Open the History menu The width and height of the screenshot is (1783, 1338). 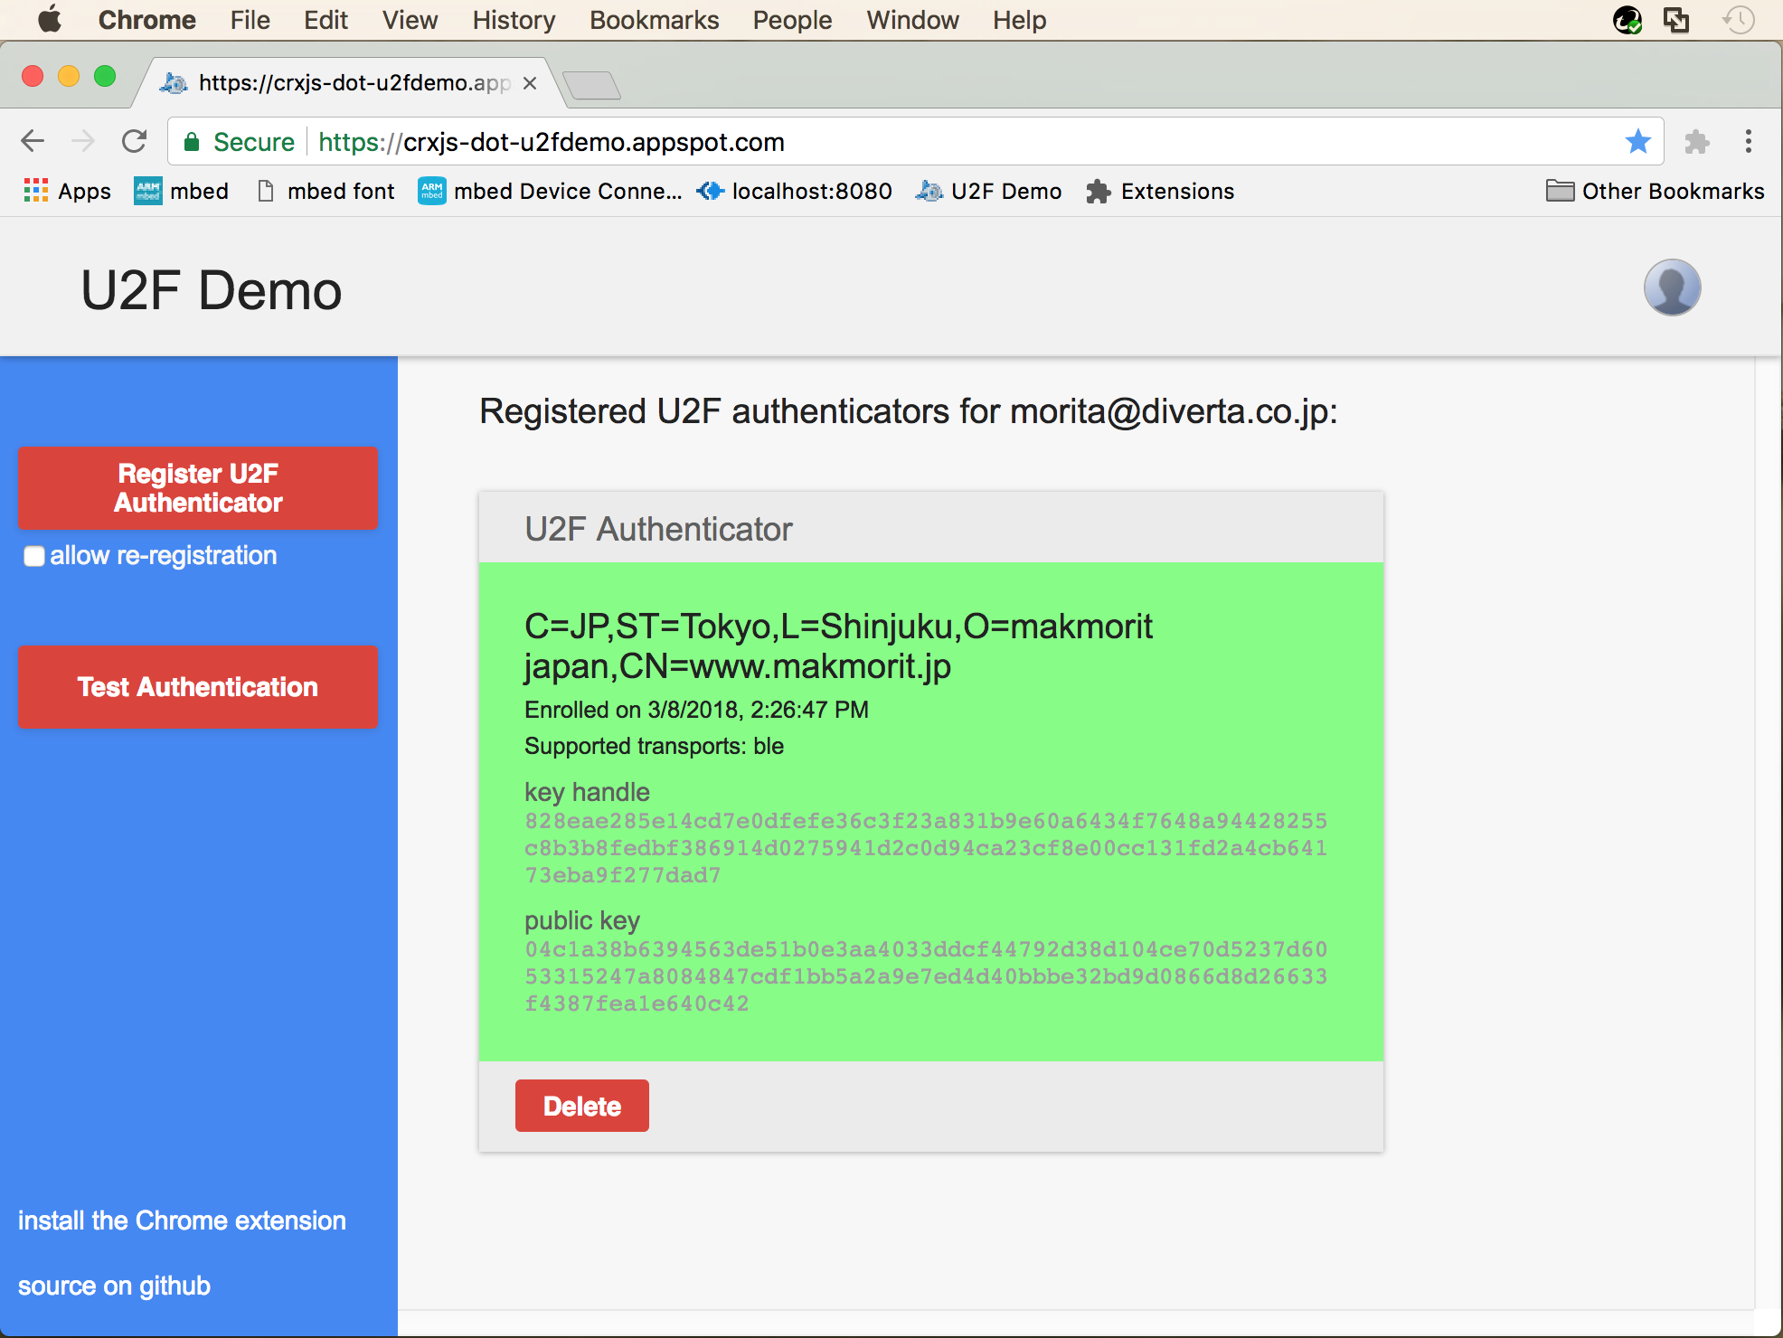pos(513,20)
